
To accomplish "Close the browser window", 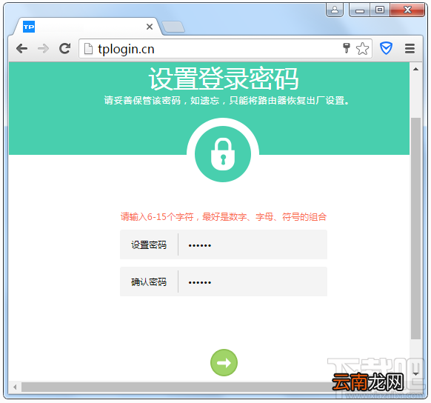I will click(407, 10).
